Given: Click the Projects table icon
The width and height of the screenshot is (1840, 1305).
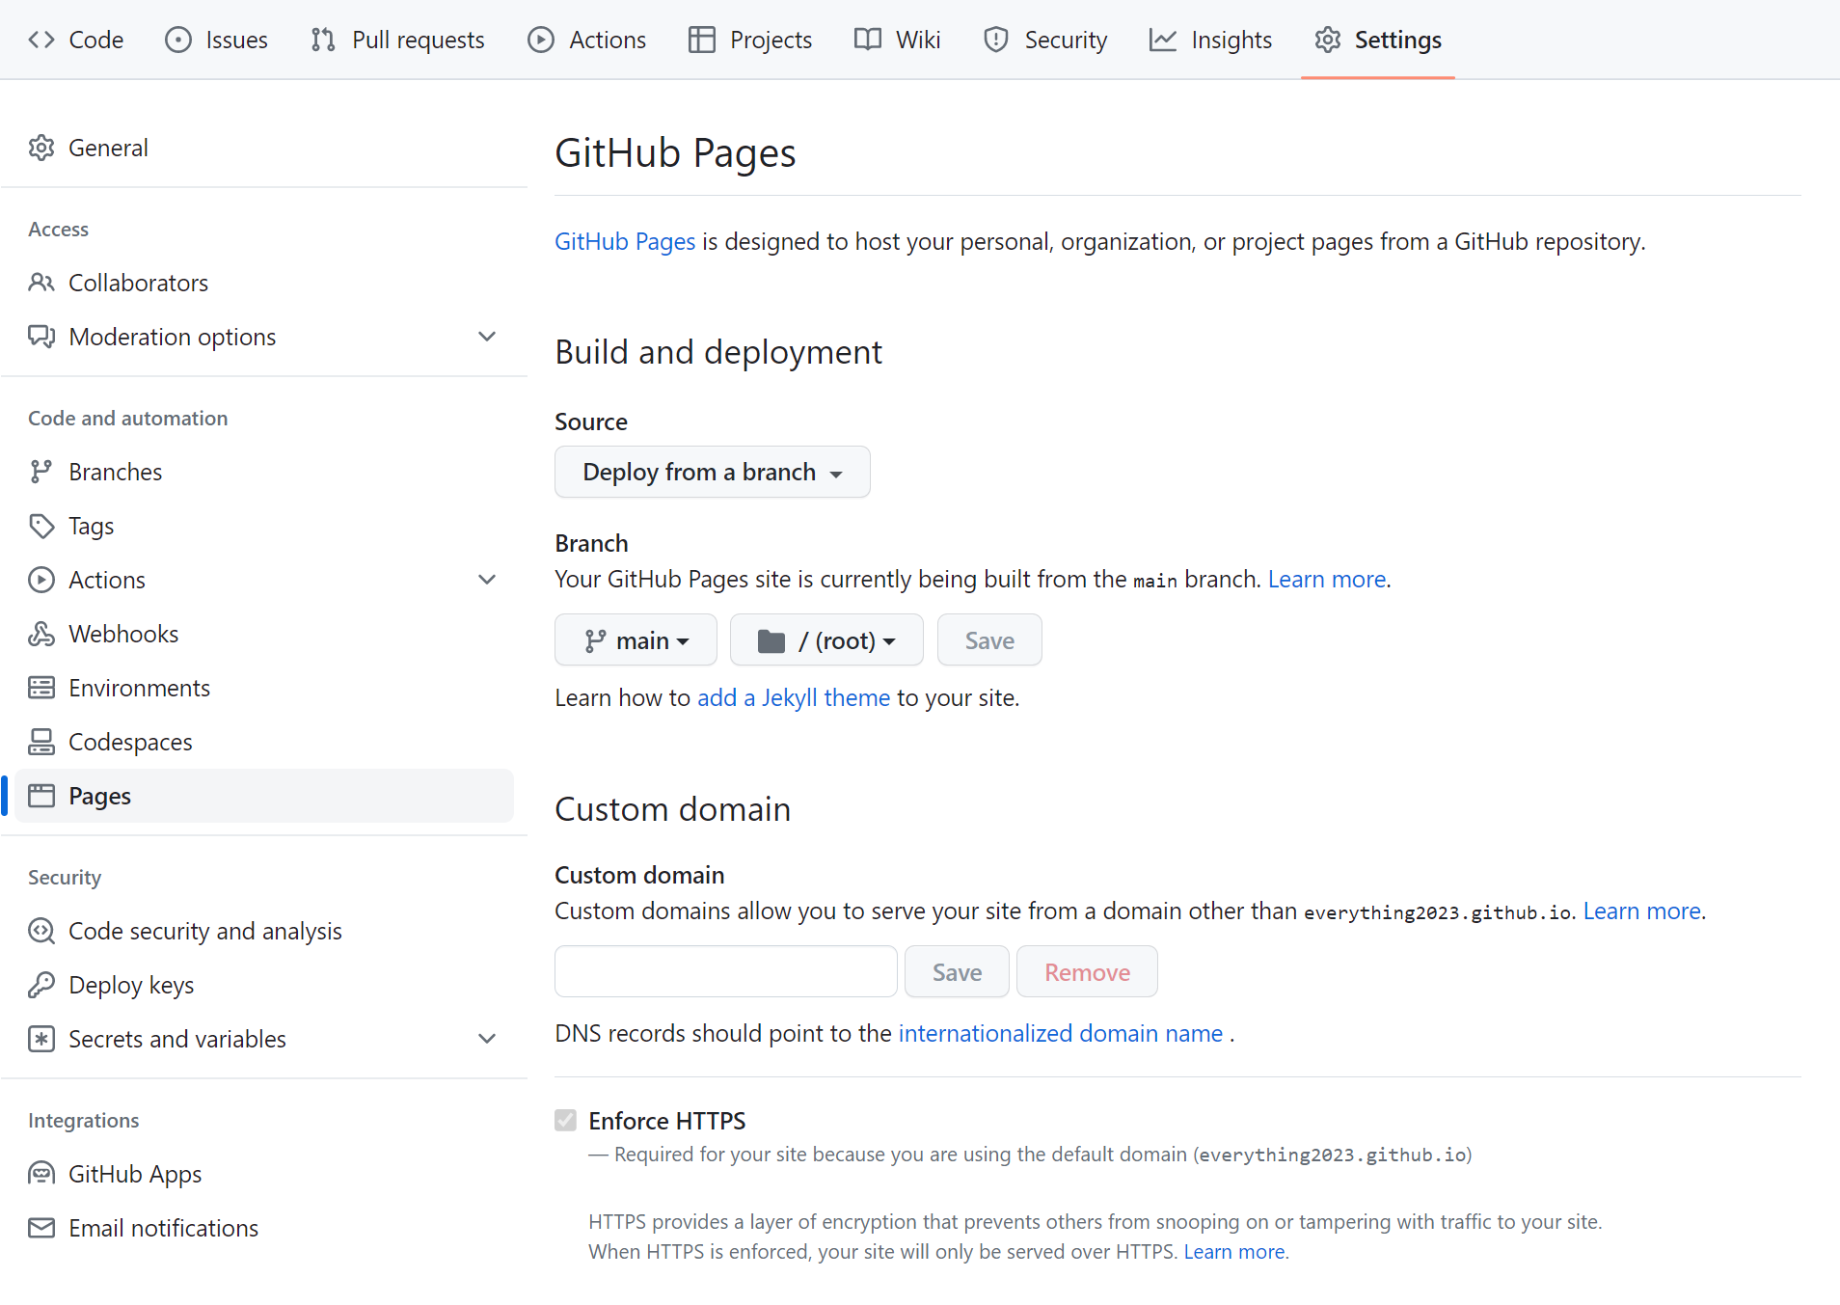Looking at the screenshot, I should click(x=702, y=40).
